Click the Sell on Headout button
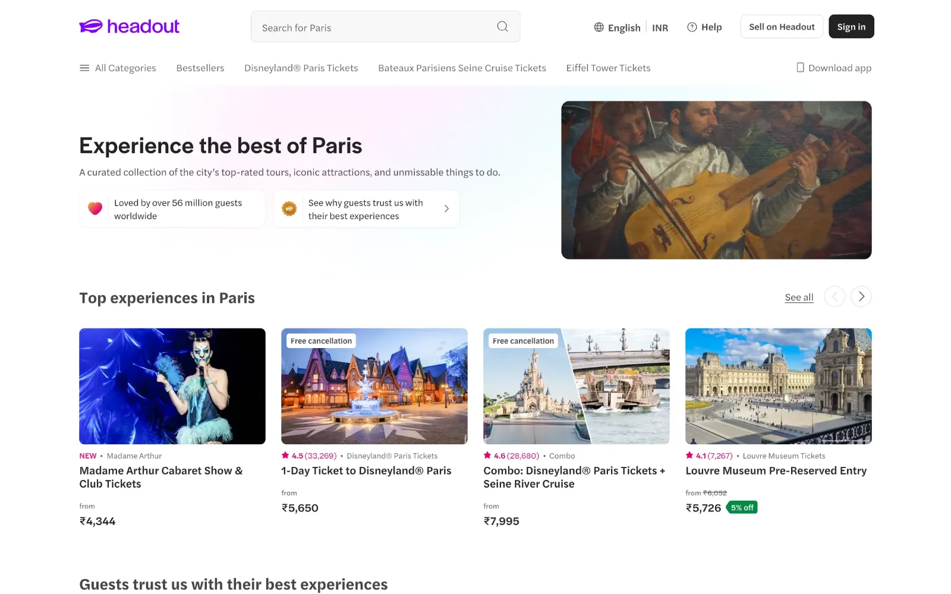This screenshot has height=594, width=951. 782,27
